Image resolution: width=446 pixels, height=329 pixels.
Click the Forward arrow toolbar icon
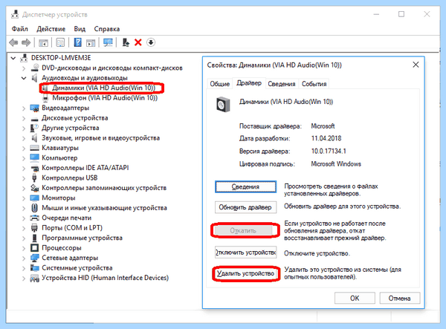point(26,42)
